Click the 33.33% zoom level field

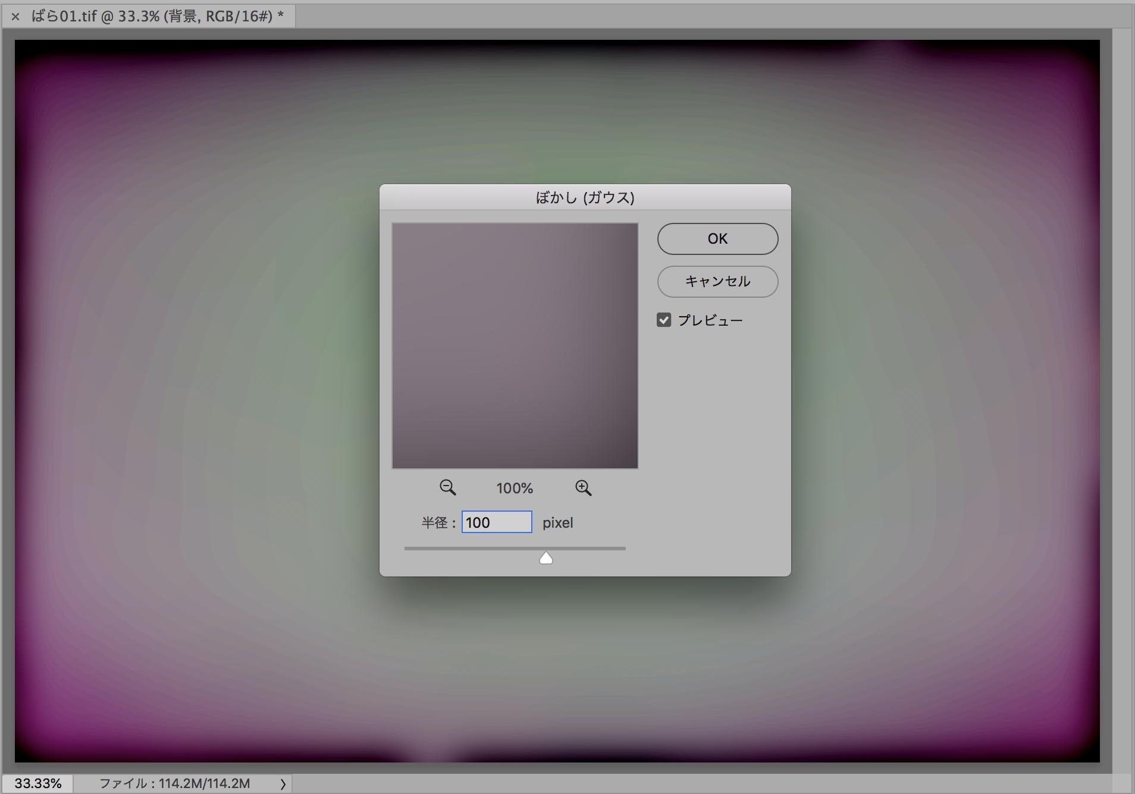click(37, 783)
